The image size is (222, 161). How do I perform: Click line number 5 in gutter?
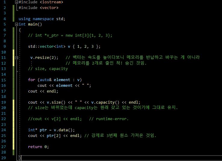[x=5, y=24]
